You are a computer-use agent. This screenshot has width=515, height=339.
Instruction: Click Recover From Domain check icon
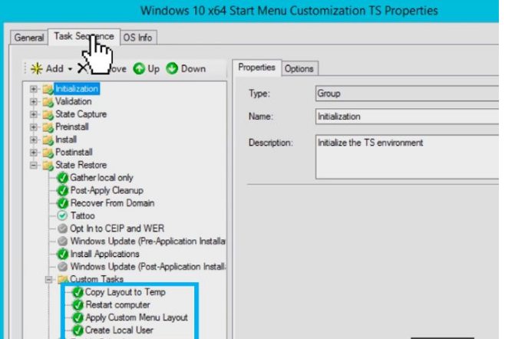pyautogui.click(x=62, y=203)
